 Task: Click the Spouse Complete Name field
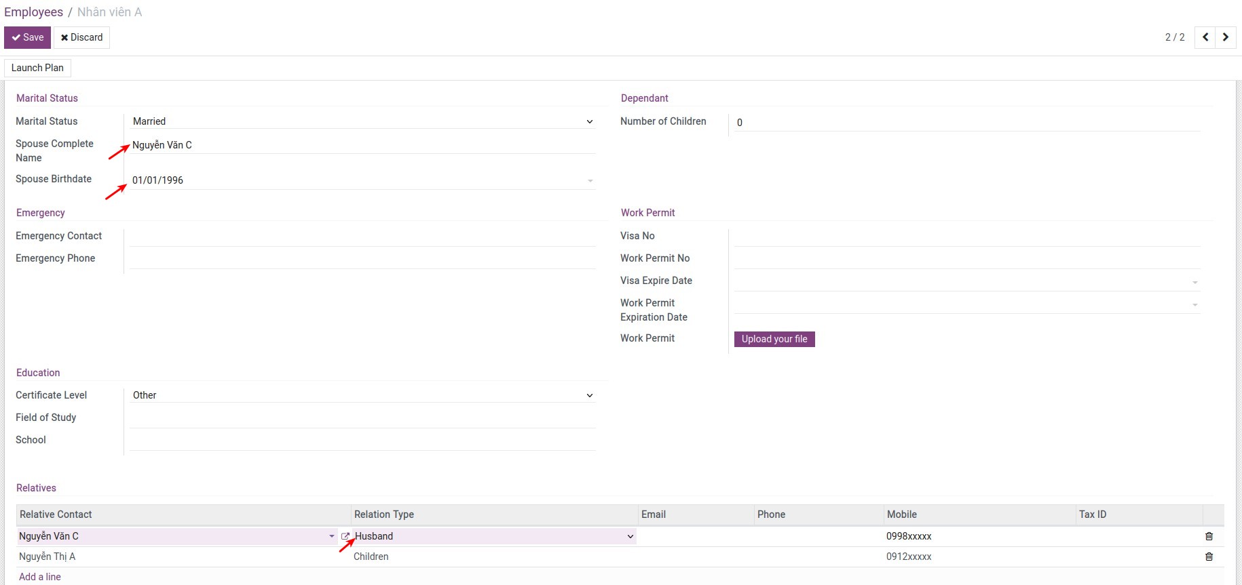pos(362,145)
